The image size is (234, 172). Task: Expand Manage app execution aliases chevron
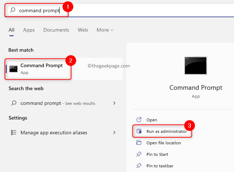coord(114,133)
